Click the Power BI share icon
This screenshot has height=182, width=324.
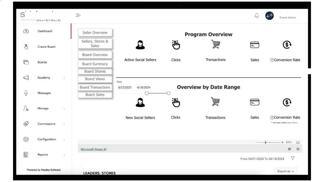290,149
